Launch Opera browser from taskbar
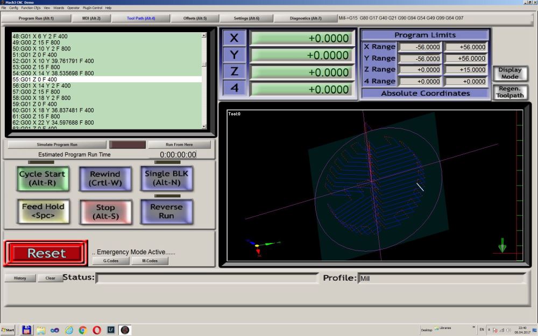 (97, 330)
